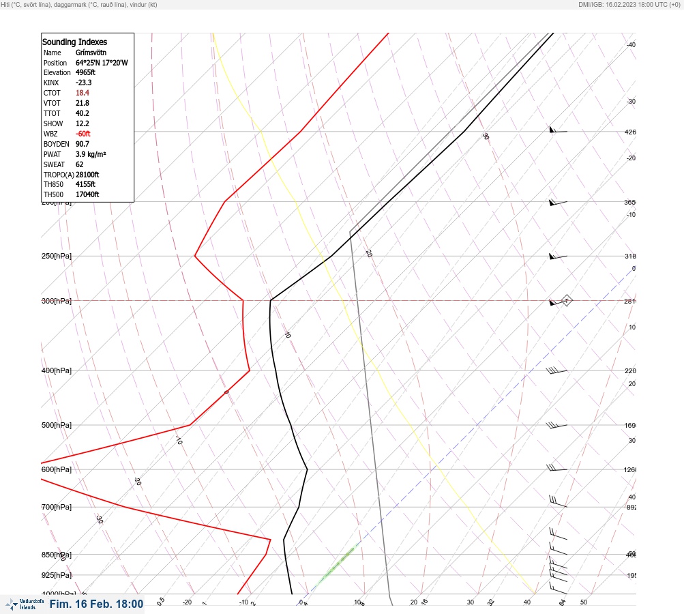Select the wind barb at 700 hPa
This screenshot has height=614, width=684.
[x=558, y=502]
